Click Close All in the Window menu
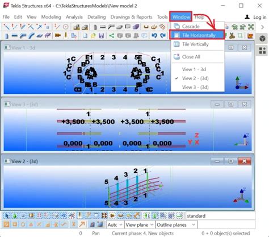This screenshot has height=237, width=269. 197,57
